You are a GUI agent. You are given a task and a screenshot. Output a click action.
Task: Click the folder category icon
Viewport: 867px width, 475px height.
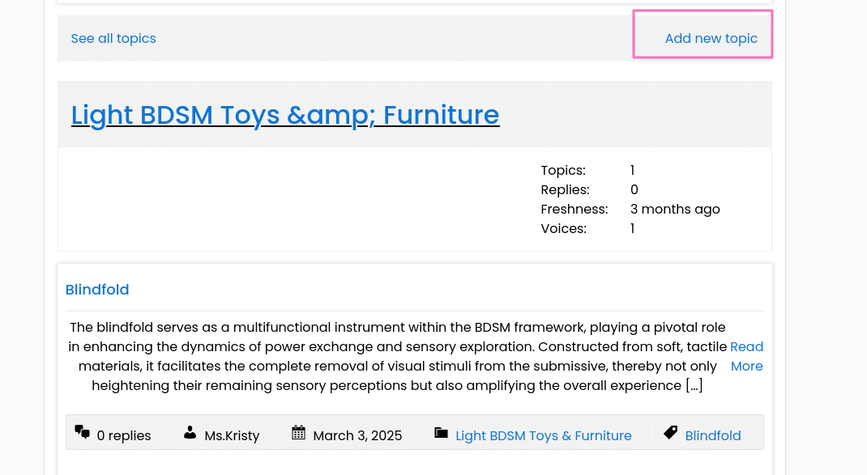442,432
